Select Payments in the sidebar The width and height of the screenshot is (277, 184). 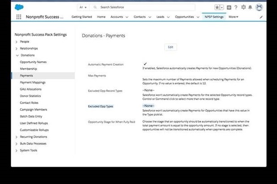[x=43, y=76]
